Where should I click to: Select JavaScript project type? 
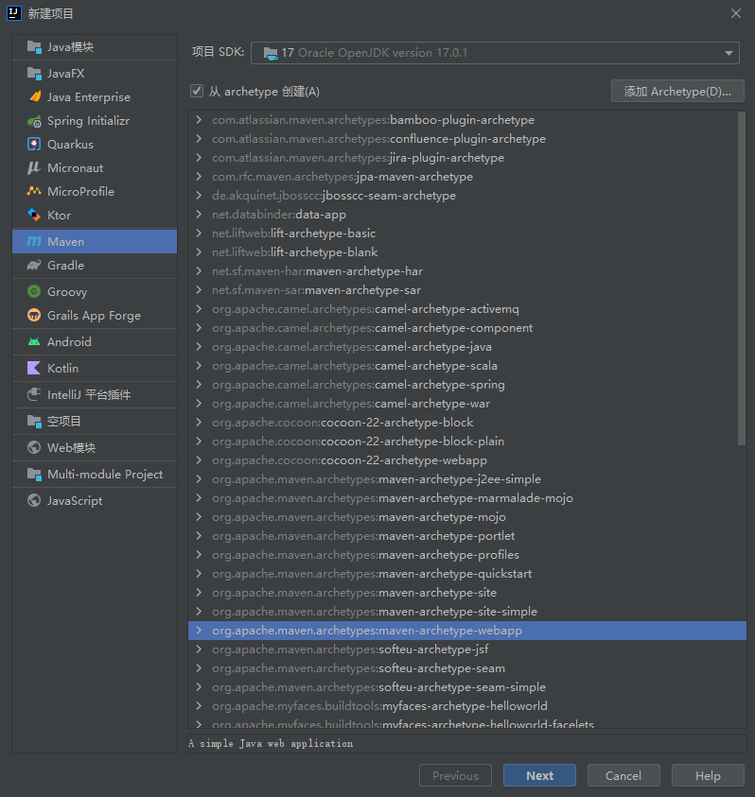coord(95,501)
